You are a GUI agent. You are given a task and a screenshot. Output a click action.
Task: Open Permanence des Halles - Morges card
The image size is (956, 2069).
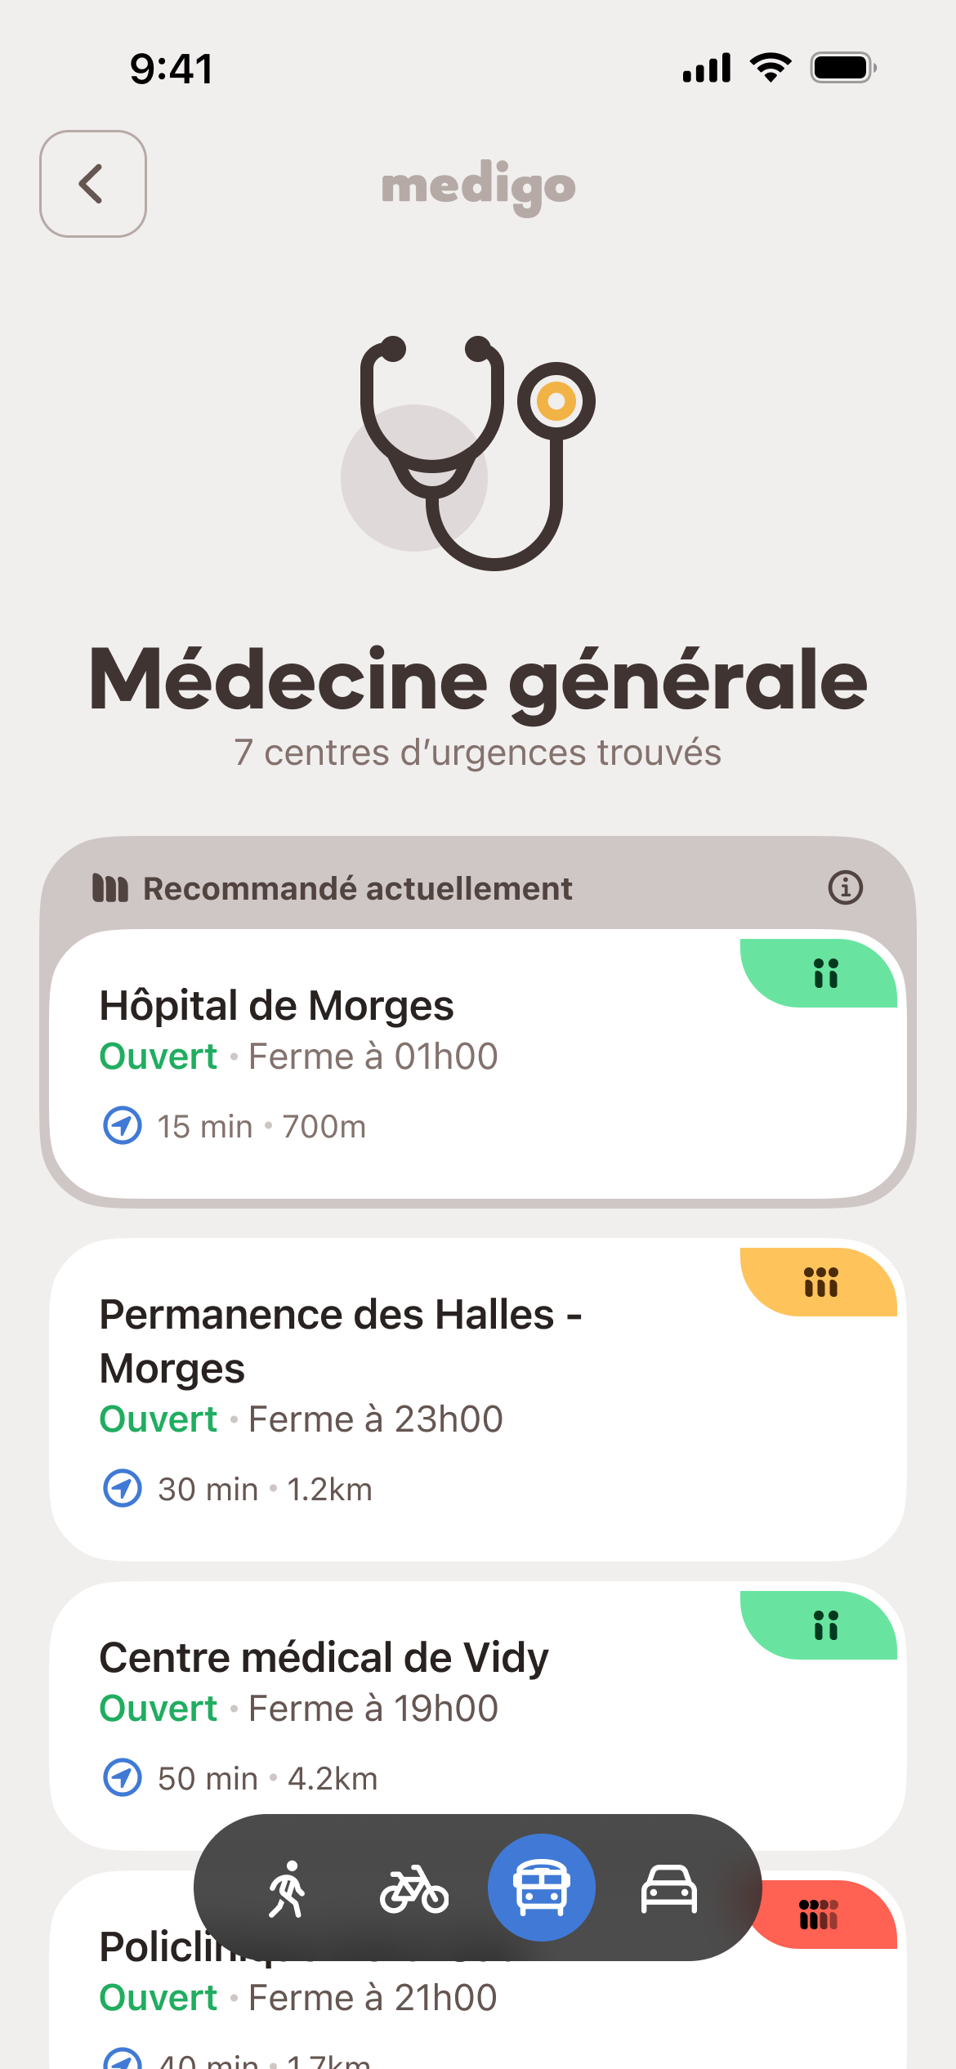click(x=340, y=1342)
